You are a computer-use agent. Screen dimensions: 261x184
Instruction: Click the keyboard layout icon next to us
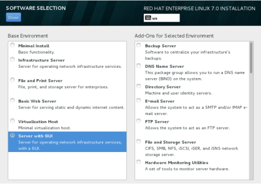tap(148, 18)
